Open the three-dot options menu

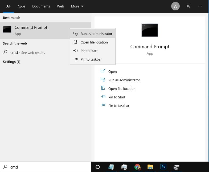click(200, 6)
